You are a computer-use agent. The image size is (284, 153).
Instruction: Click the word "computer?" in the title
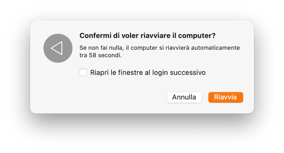pos(200,36)
